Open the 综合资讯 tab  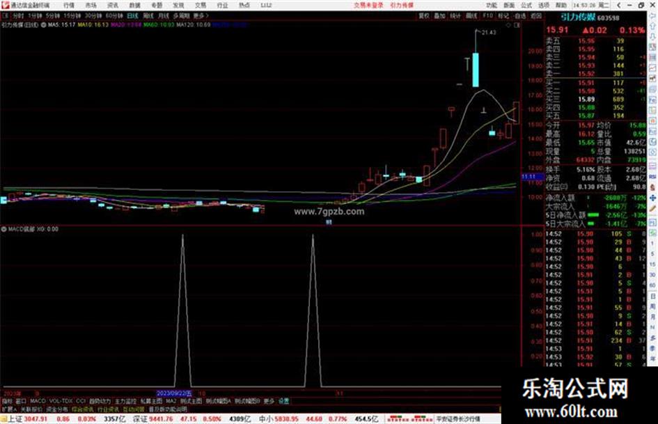[83, 409]
